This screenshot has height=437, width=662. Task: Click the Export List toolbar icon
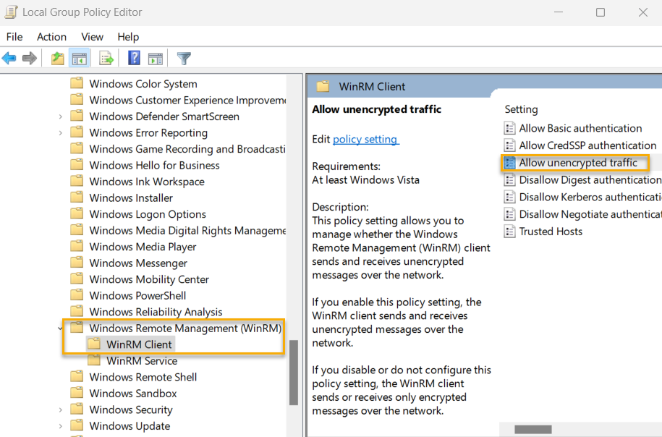click(107, 58)
